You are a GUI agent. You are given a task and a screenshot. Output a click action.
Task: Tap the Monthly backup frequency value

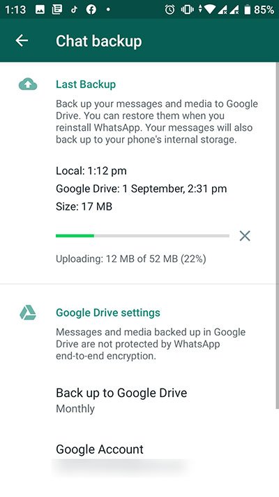pyautogui.click(x=75, y=408)
